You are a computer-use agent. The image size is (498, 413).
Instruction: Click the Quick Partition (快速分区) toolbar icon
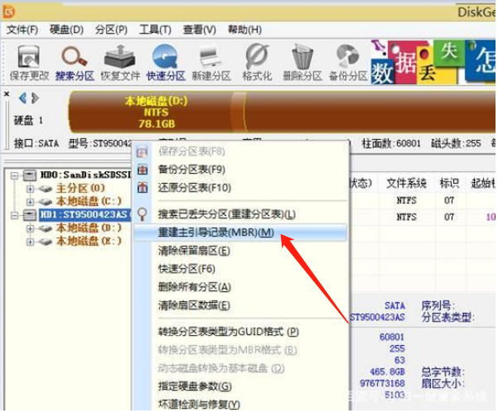165,57
